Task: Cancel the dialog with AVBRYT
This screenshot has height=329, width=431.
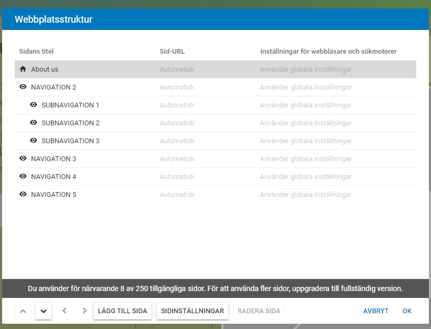Action: [376, 311]
